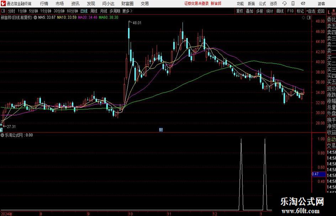Open the mobile phone icon in top bar

coord(293,4)
